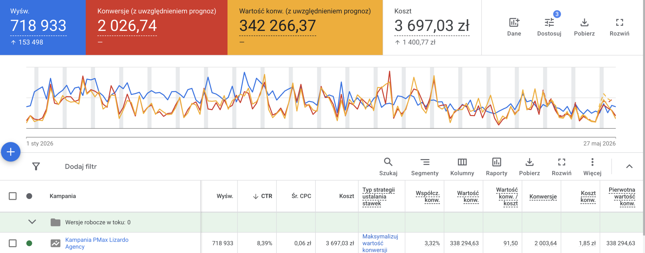Click the Współcz. konw. column header
Screen dimensions: 645x253
428,197
